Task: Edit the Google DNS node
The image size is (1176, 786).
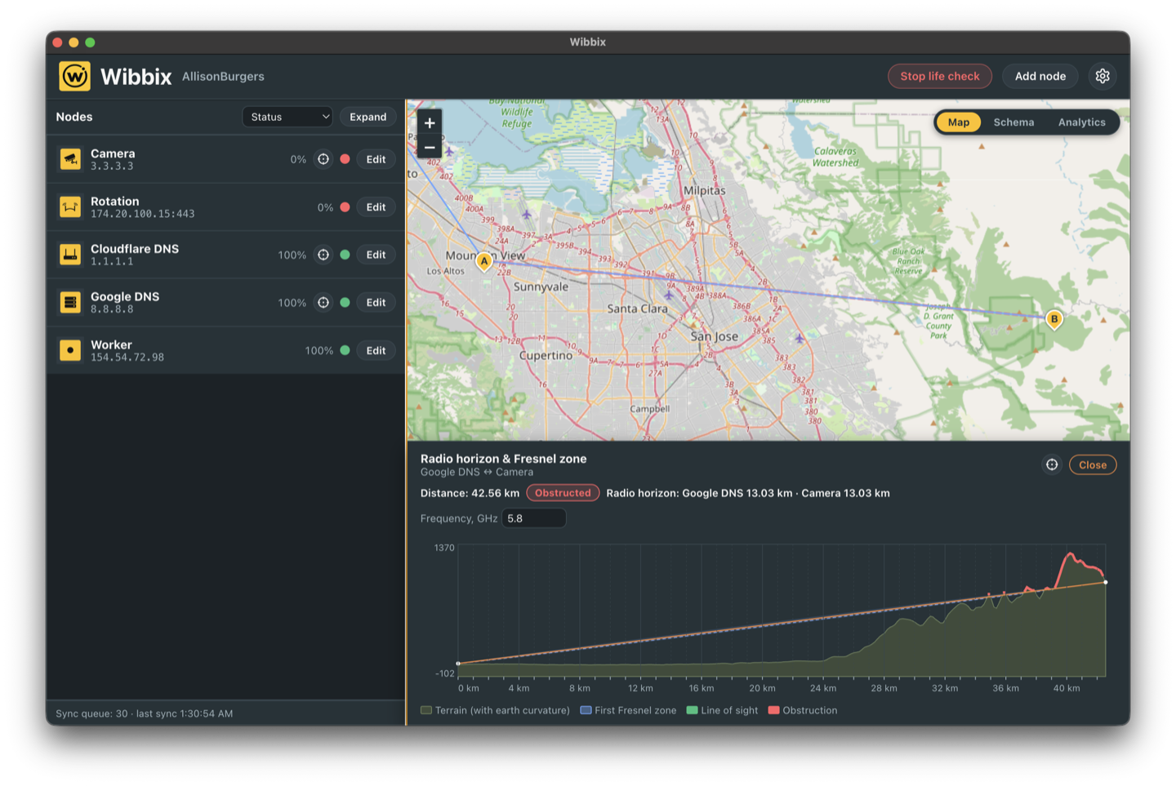Action: pyautogui.click(x=376, y=303)
